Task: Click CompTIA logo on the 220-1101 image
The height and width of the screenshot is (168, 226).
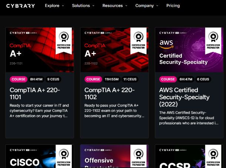Action: click(x=20, y=46)
